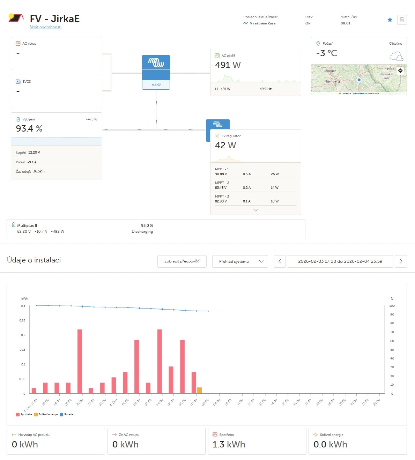Click the EVCS charger icon
The image size is (415, 460).
[x=18, y=82]
